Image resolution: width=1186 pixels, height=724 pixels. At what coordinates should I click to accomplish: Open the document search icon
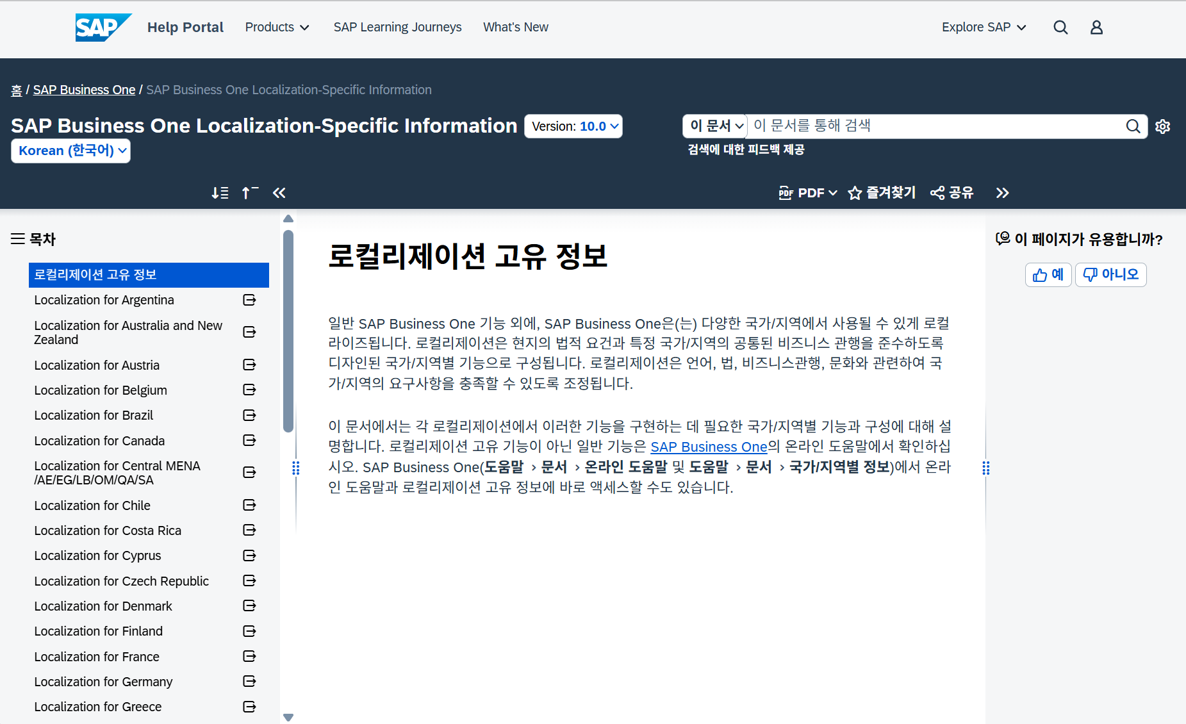click(1133, 126)
